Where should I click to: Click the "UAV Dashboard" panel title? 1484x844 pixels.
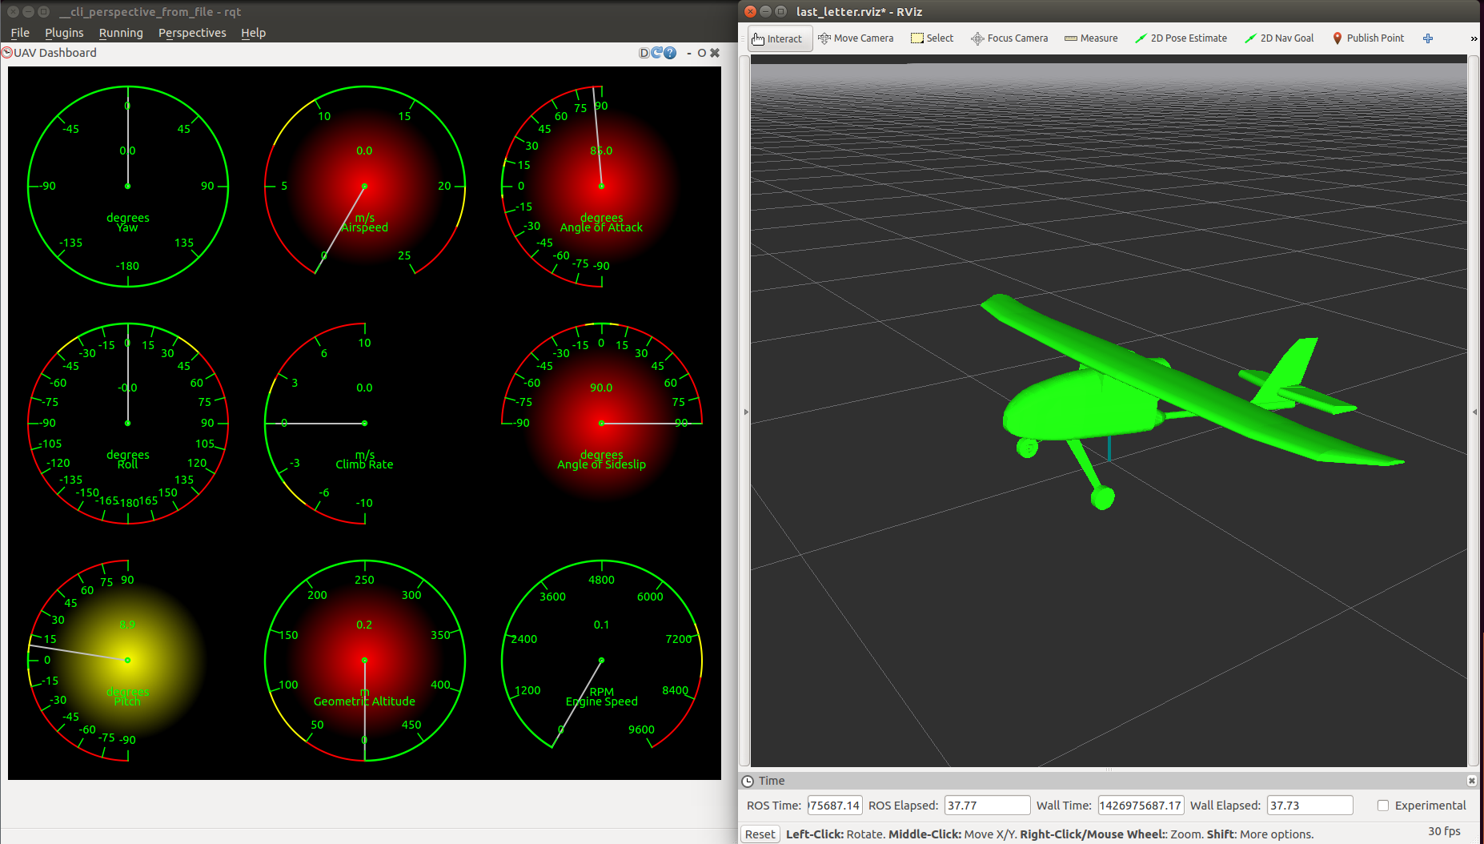[x=55, y=53]
